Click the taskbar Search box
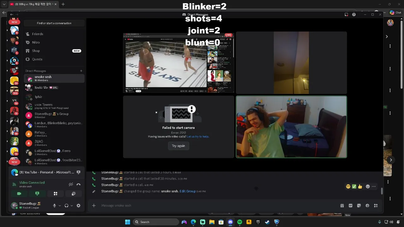Screen dimensions: 404x227 click(x=156, y=222)
